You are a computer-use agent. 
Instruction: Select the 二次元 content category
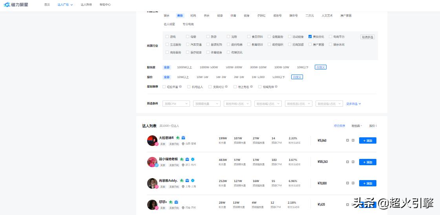310,16
